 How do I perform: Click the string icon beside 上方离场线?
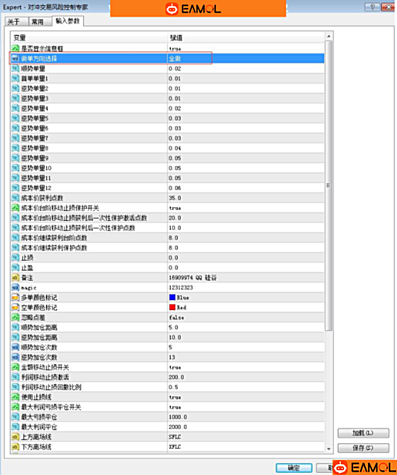point(15,437)
